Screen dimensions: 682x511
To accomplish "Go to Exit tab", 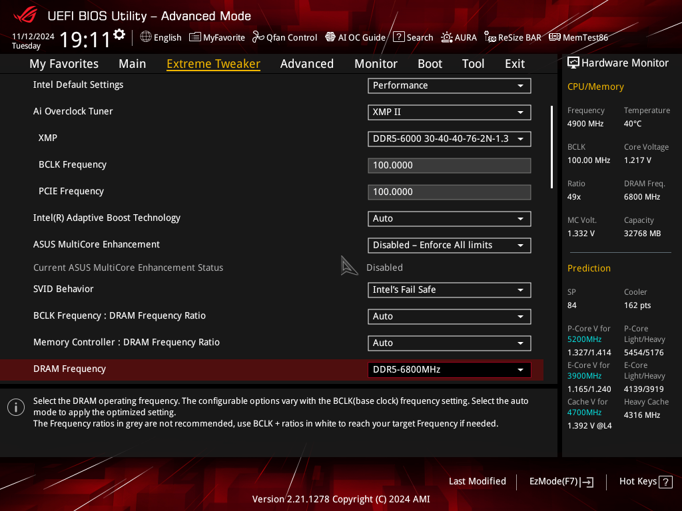I will pyautogui.click(x=515, y=64).
